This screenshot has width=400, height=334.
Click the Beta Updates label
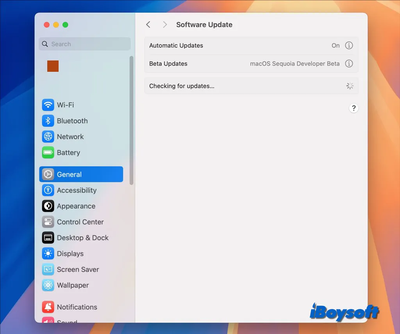[168, 64]
